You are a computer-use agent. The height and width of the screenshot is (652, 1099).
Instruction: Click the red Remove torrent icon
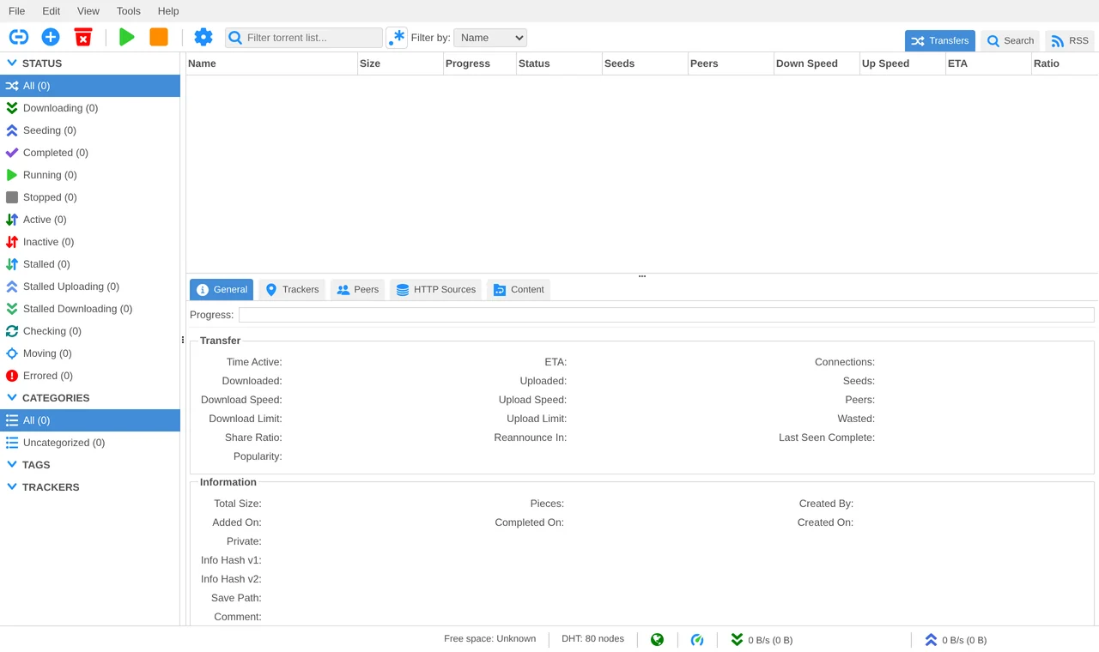pyautogui.click(x=83, y=37)
